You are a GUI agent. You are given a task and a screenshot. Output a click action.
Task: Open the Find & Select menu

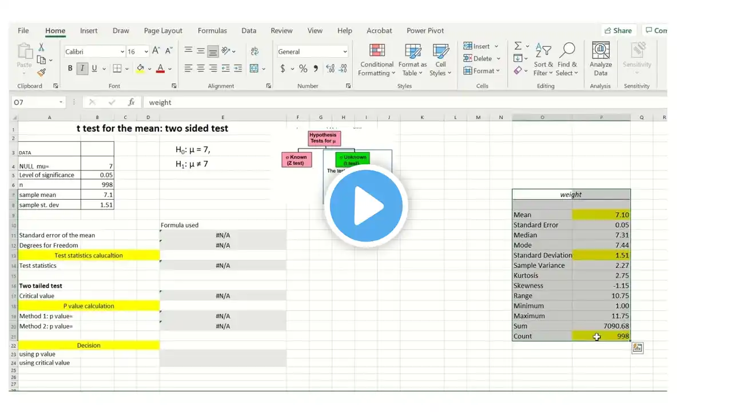pos(567,59)
